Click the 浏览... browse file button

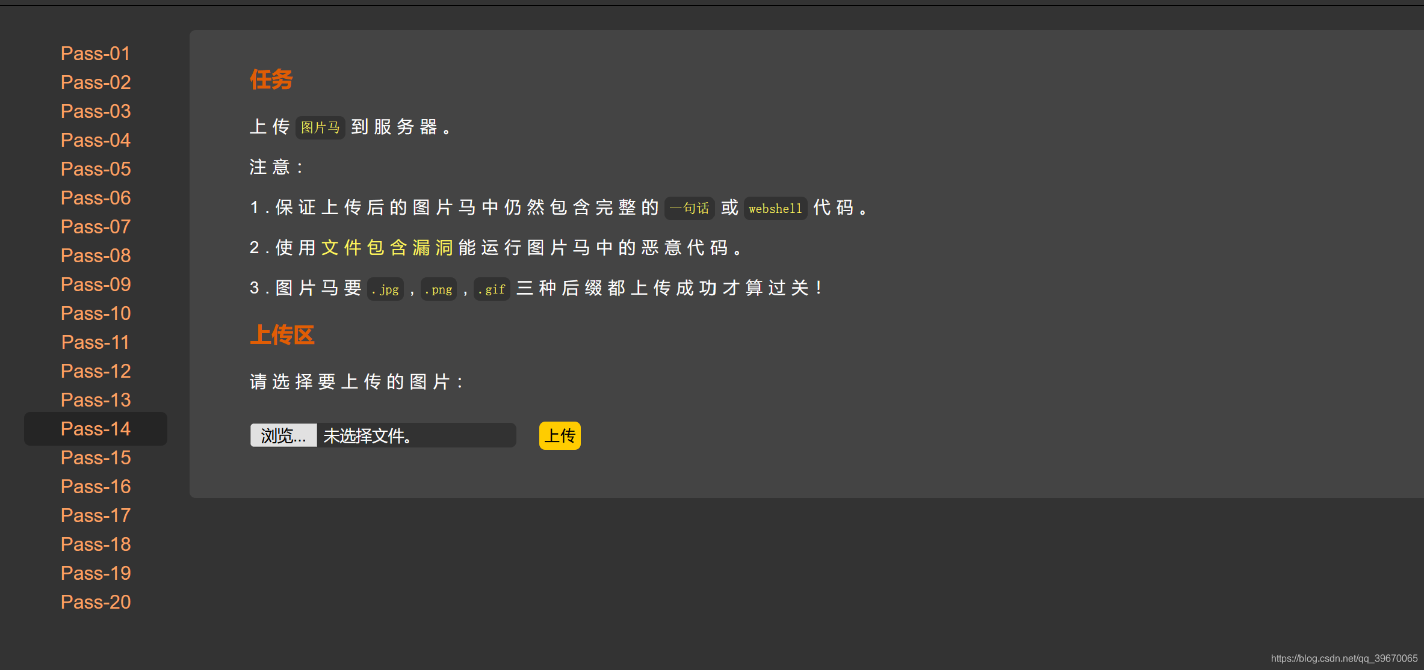[x=283, y=435]
